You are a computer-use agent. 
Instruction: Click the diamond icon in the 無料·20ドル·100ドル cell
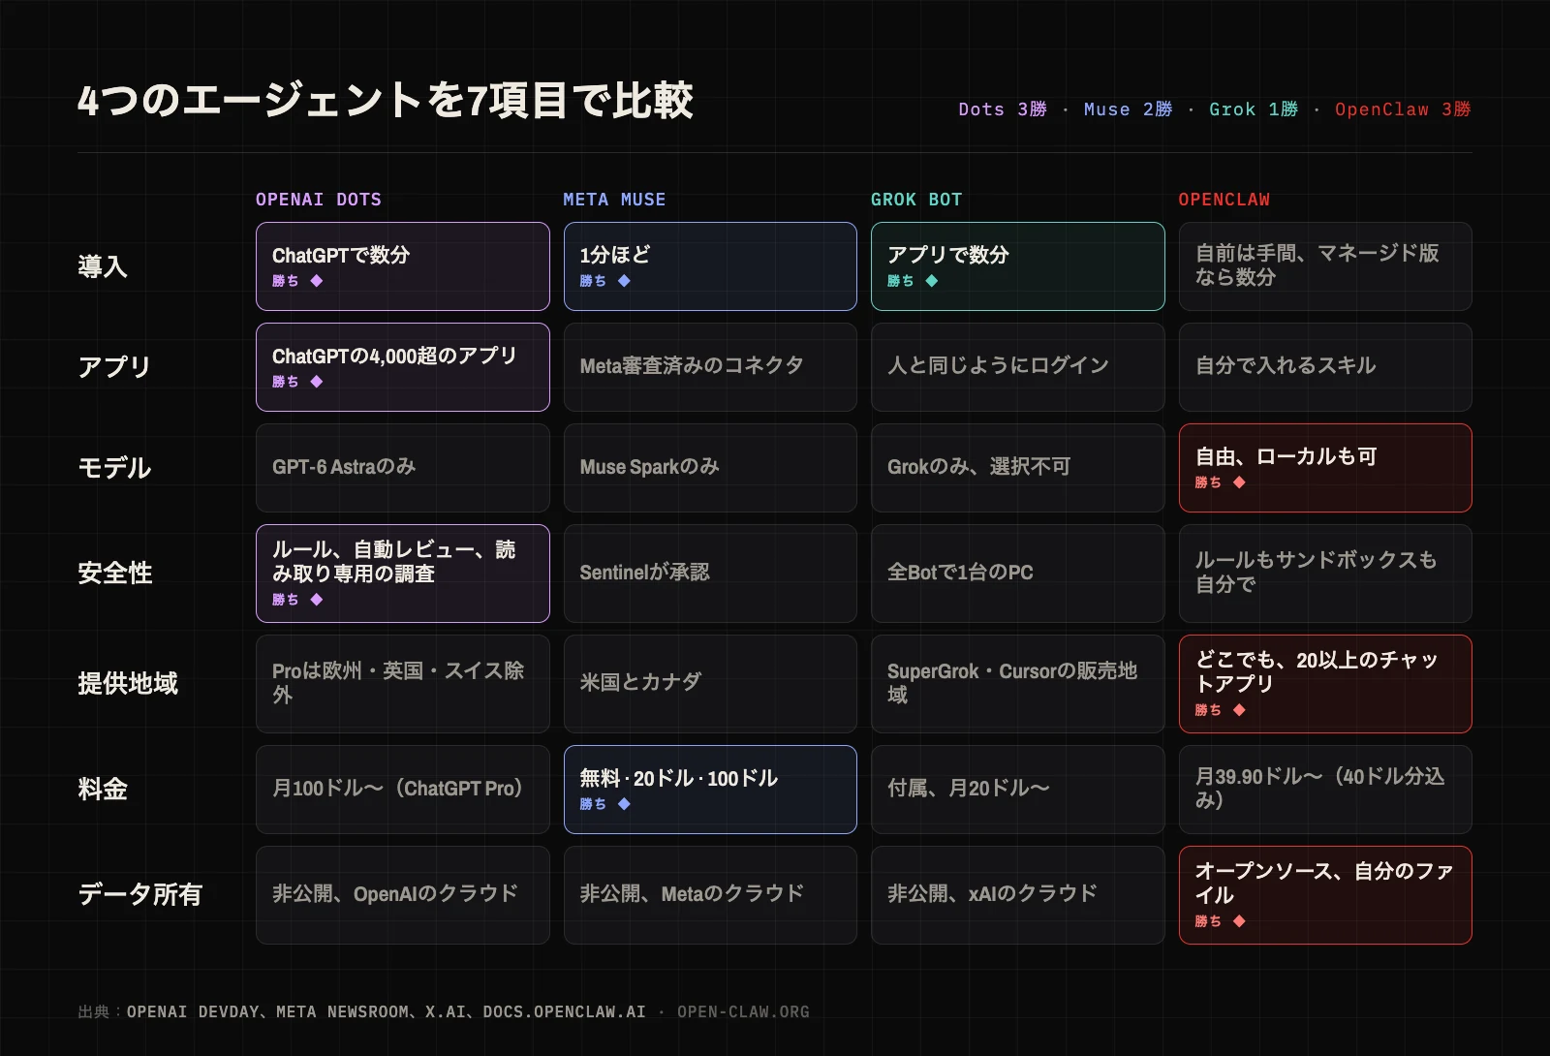click(624, 804)
